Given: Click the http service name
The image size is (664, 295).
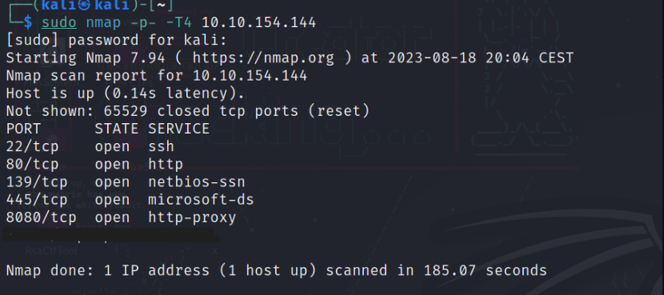Looking at the screenshot, I should [166, 164].
